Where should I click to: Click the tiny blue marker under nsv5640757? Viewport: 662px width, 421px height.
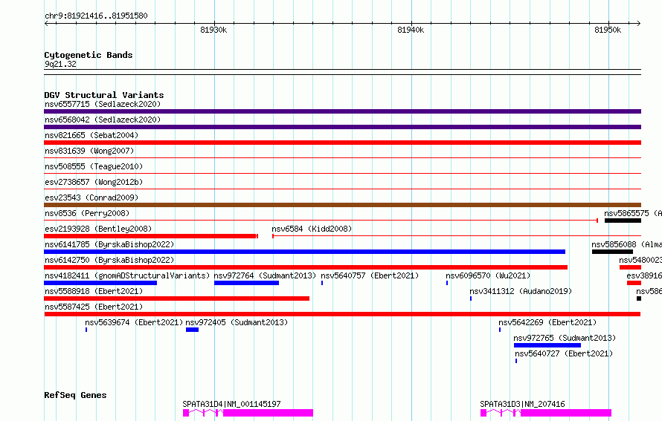[x=322, y=283]
